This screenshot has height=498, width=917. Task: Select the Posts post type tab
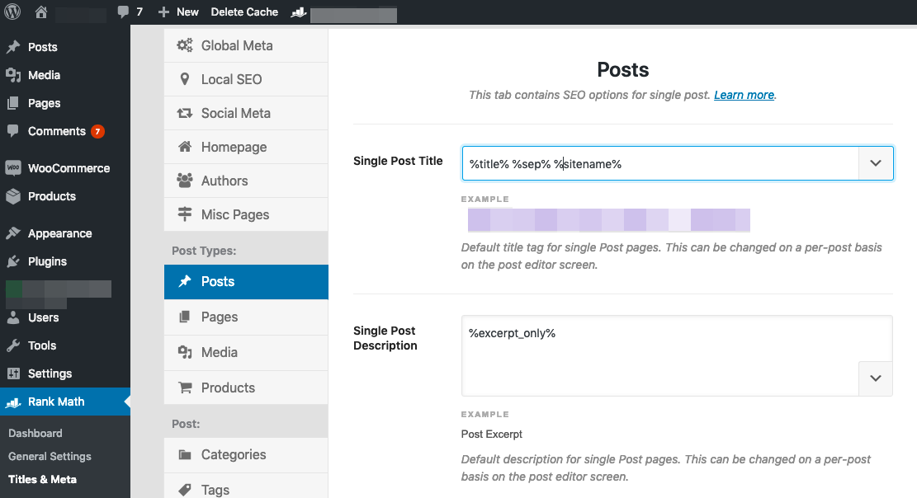[x=246, y=282]
